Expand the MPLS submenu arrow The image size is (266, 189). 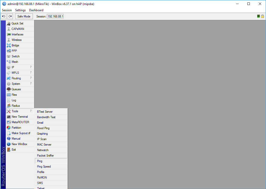(31, 73)
